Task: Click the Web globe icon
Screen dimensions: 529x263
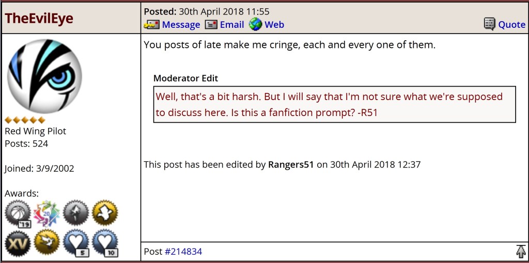Action: 255,24
